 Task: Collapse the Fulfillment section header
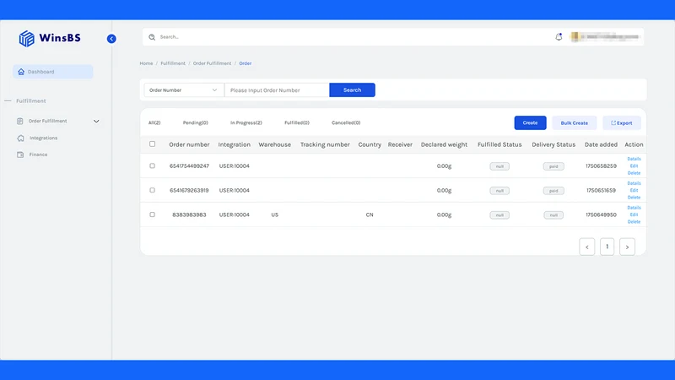pyautogui.click(x=31, y=100)
